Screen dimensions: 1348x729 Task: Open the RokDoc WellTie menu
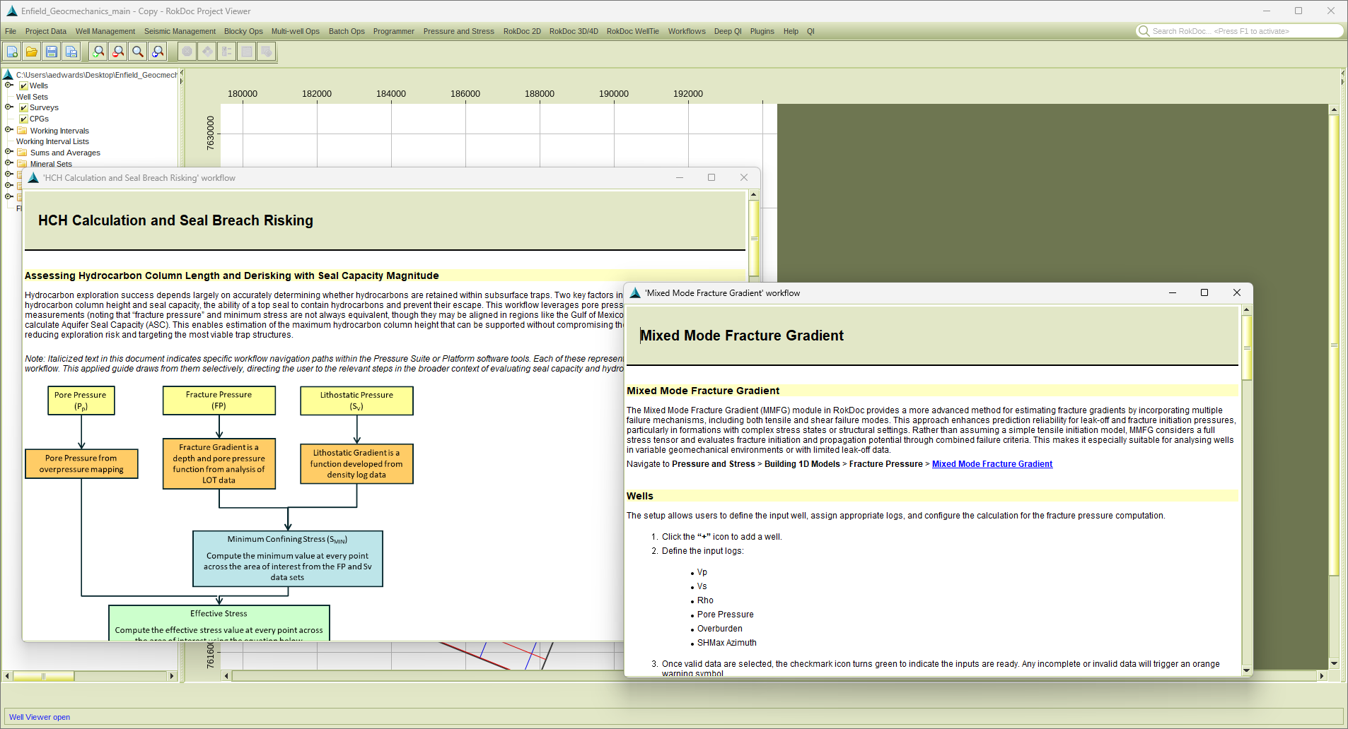(633, 31)
